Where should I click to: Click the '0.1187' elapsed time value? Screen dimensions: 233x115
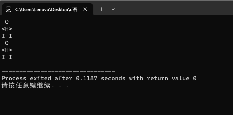[x=87, y=78]
